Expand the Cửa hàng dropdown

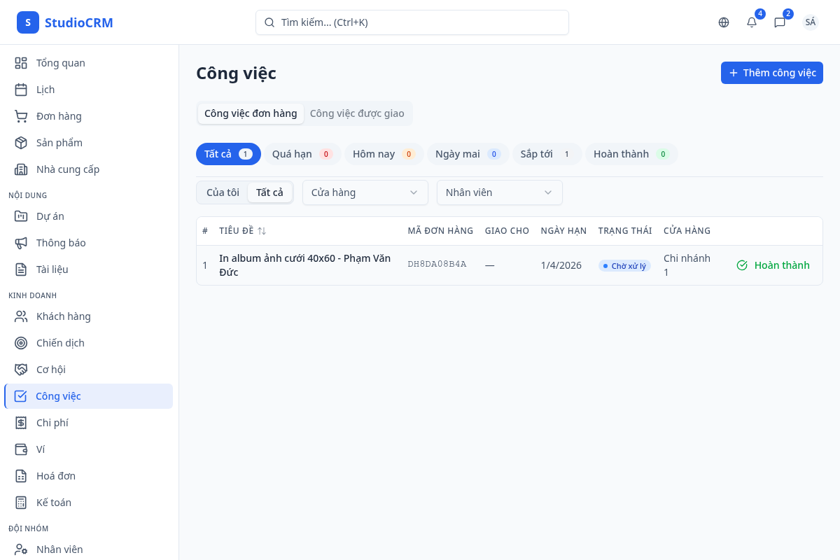[365, 192]
